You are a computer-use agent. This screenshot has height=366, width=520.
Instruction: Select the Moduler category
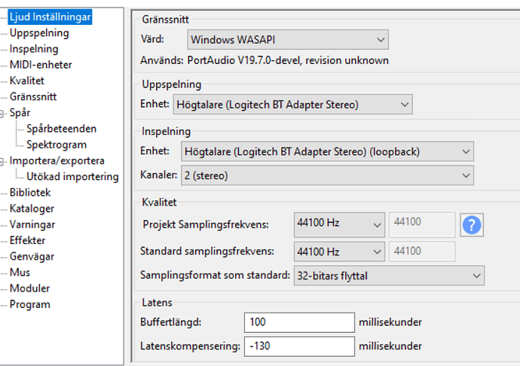tap(29, 288)
